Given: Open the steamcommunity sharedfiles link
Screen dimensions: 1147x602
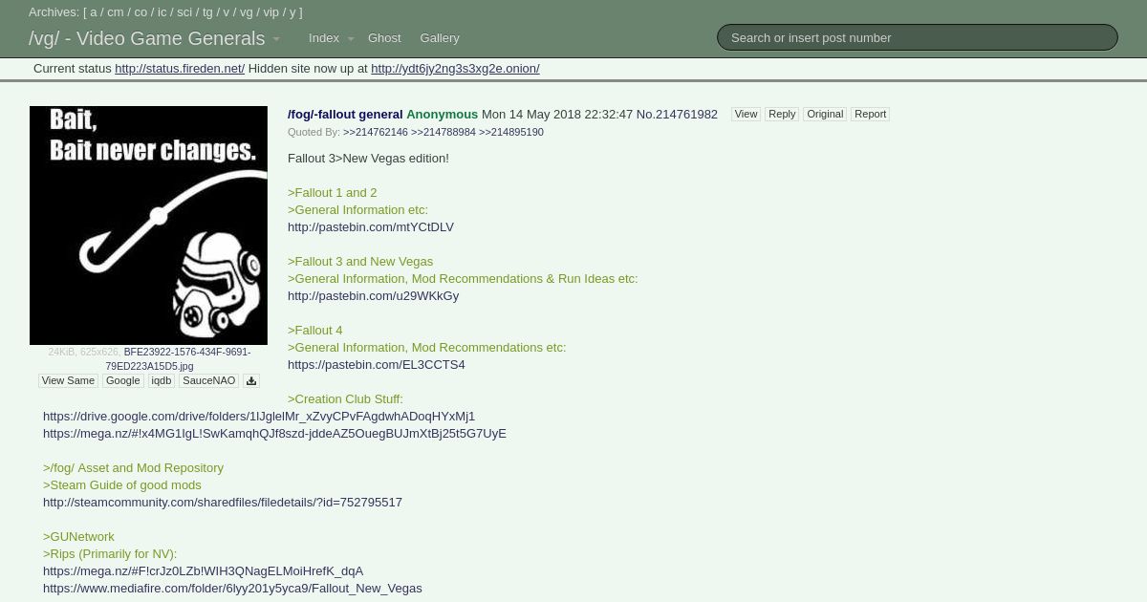Looking at the screenshot, I should [x=223, y=502].
